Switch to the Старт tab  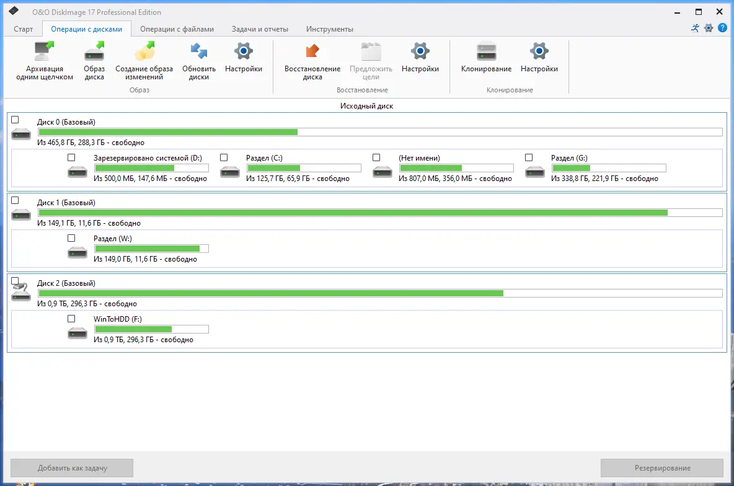tap(24, 29)
